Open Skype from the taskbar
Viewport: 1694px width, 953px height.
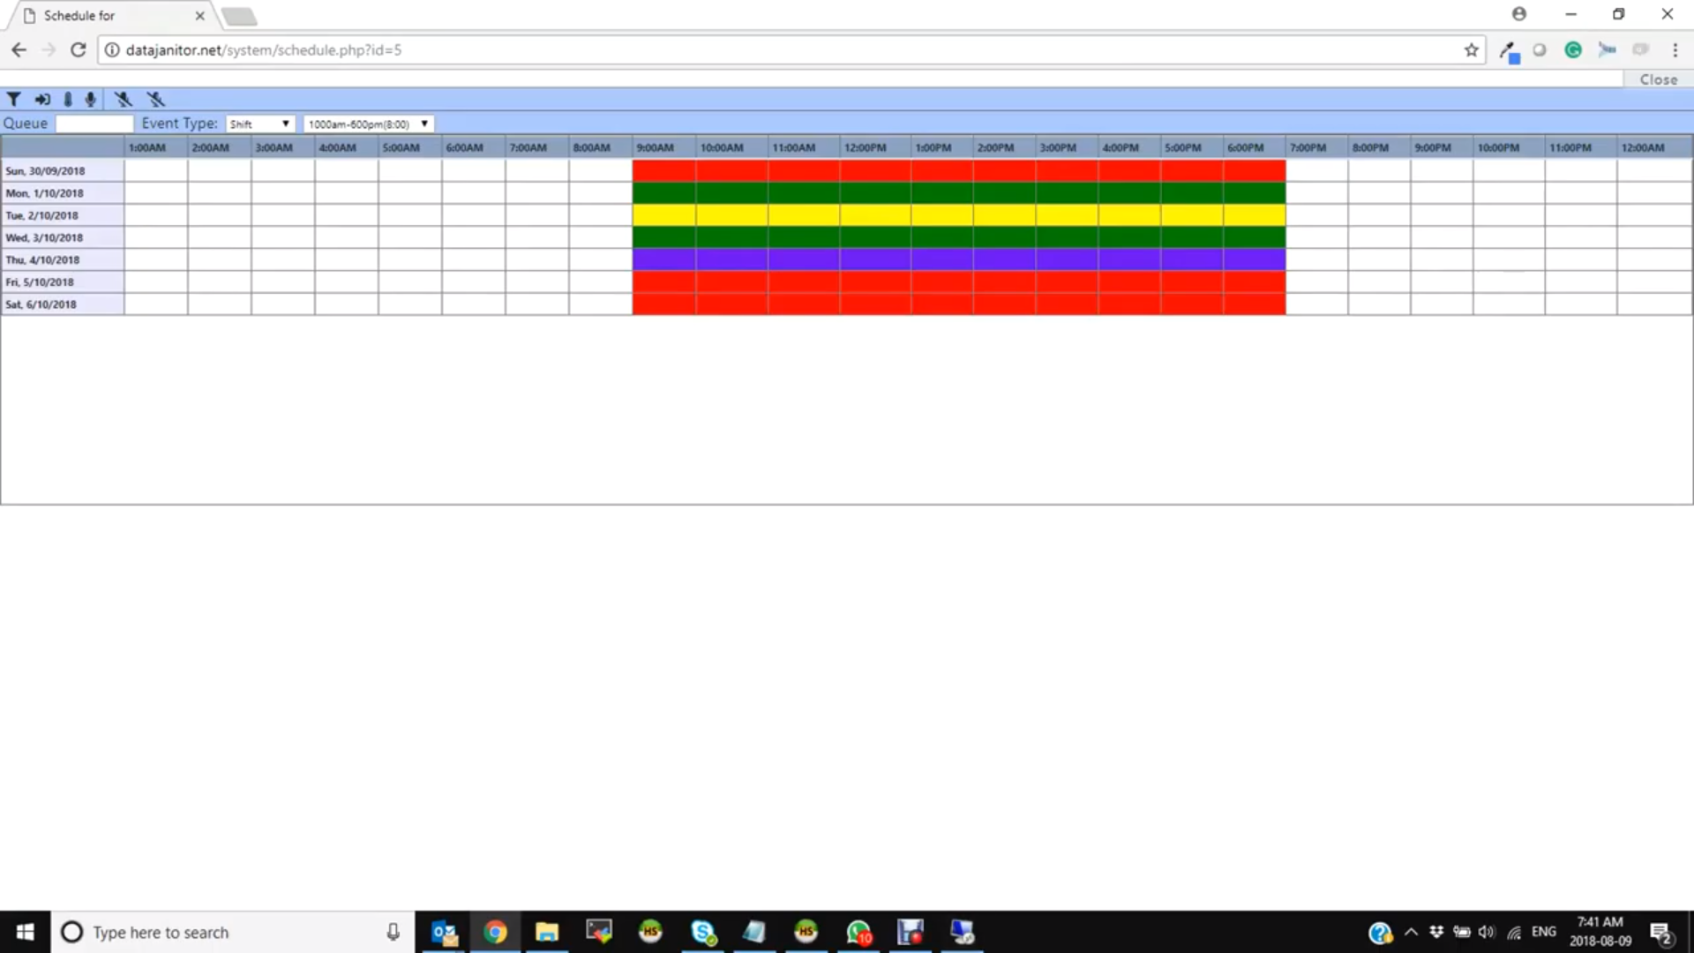click(x=703, y=932)
